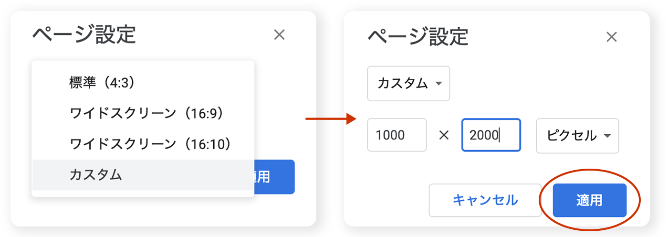The width and height of the screenshot is (668, 237).
Task: Click the circled 適用 button
Action: (589, 200)
